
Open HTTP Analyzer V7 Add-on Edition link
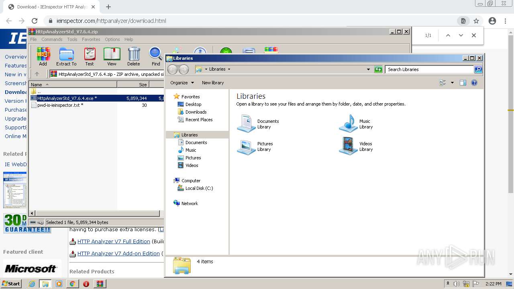pos(118,253)
